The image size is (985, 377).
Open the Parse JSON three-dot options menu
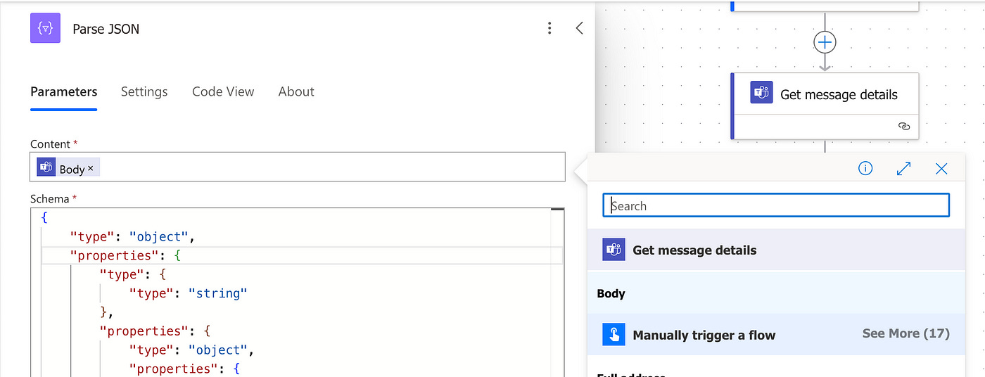point(549,28)
